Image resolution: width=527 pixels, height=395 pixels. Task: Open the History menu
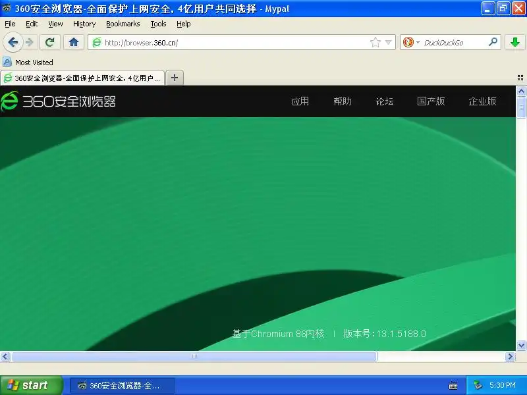click(84, 24)
